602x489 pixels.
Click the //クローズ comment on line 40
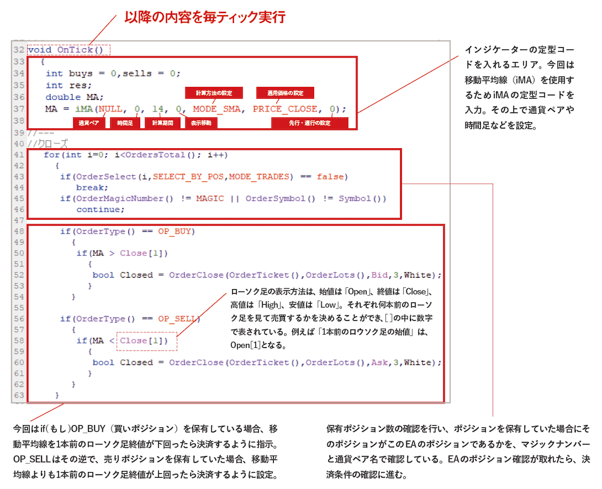point(48,143)
